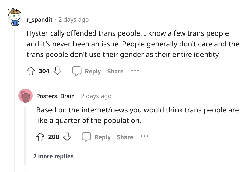Viewport: 252px width, 172px height.
Task: Click Posters_Brain's "2 days ago" timestamp
Action: tap(96, 96)
